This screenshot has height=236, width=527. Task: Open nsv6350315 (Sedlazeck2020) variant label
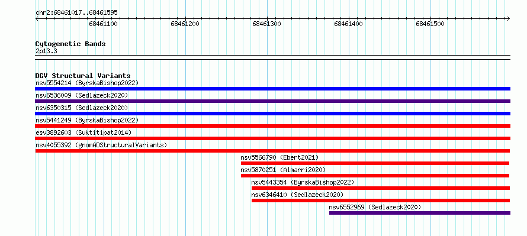point(82,108)
